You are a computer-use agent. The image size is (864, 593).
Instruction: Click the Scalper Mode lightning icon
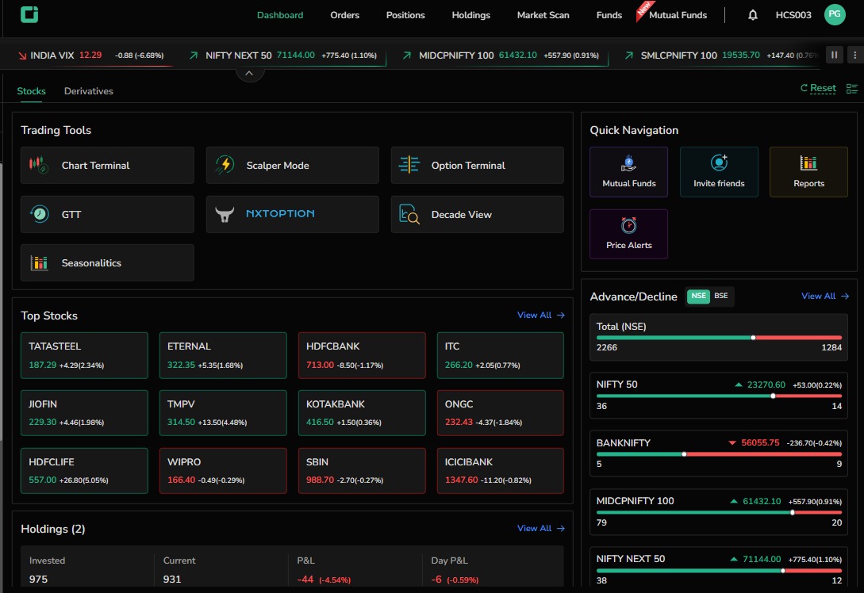coord(225,165)
